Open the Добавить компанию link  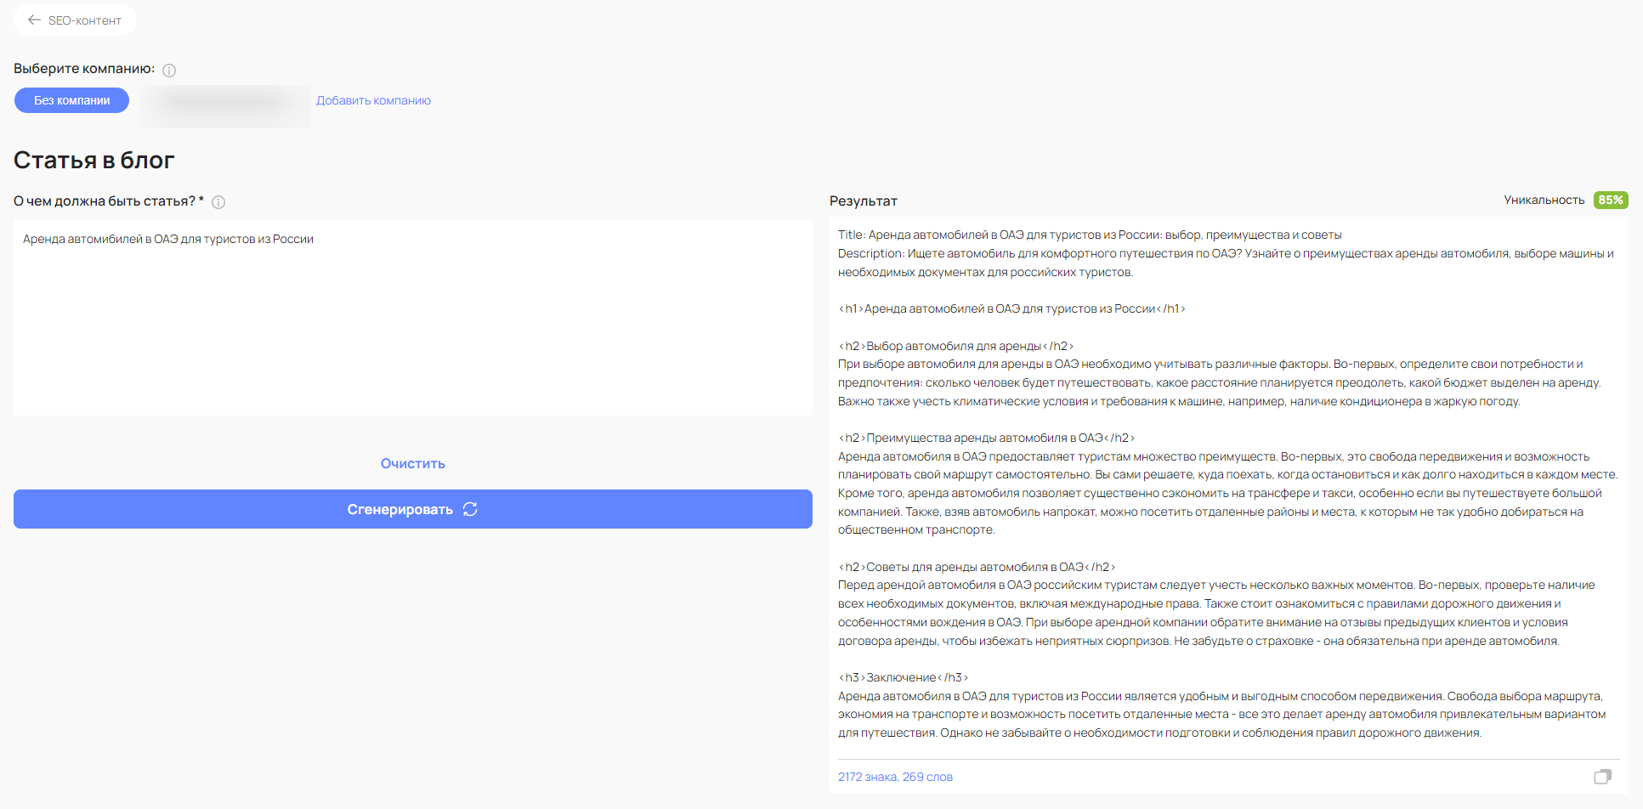[x=373, y=100]
